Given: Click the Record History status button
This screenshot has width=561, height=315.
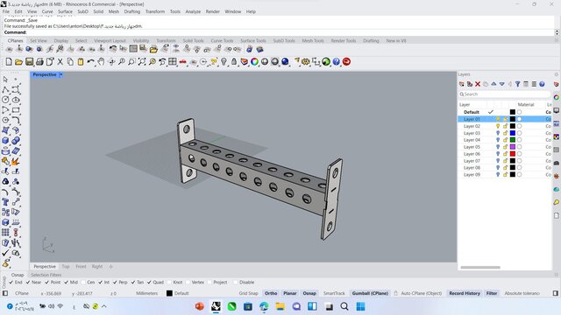Looking at the screenshot, I should [465, 293].
